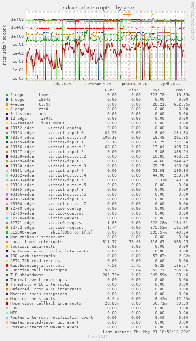Click the Munin 2.0.57 footer text
Screen dimensions: 196x341
[98, 337]
